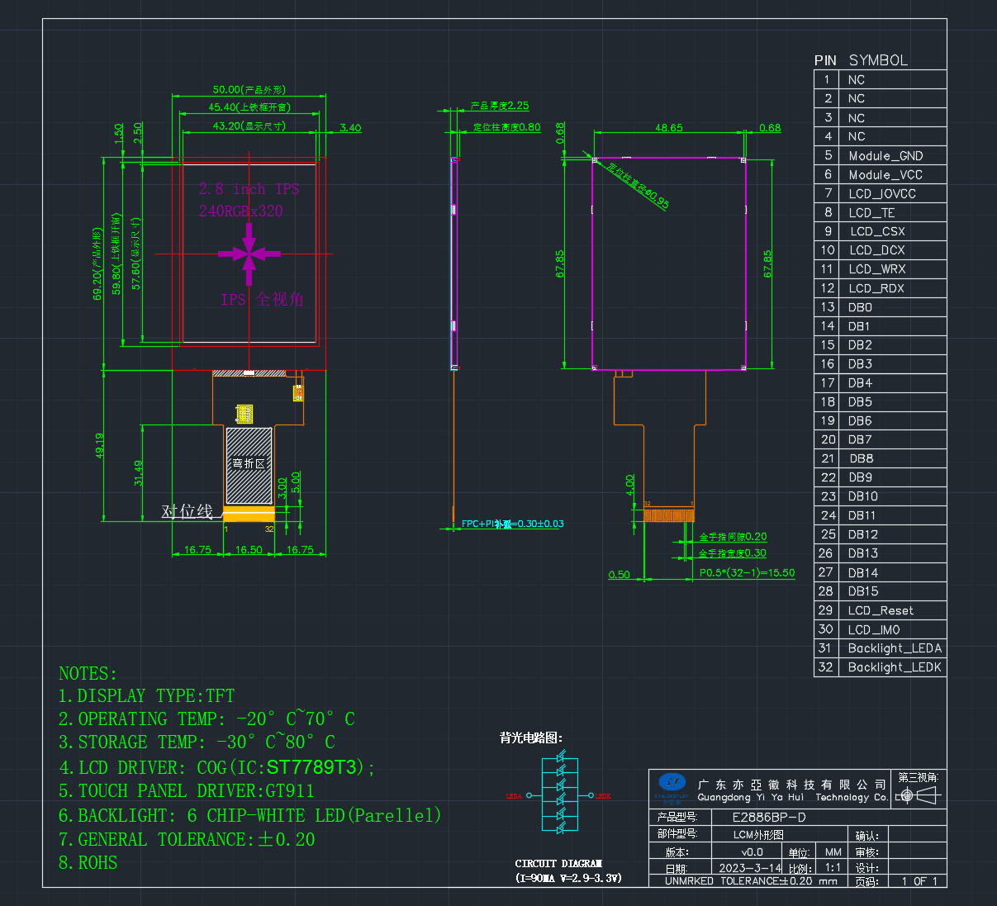The height and width of the screenshot is (906, 997).
Task: Select the '31.49' vertical dimension
Action: coord(138,472)
